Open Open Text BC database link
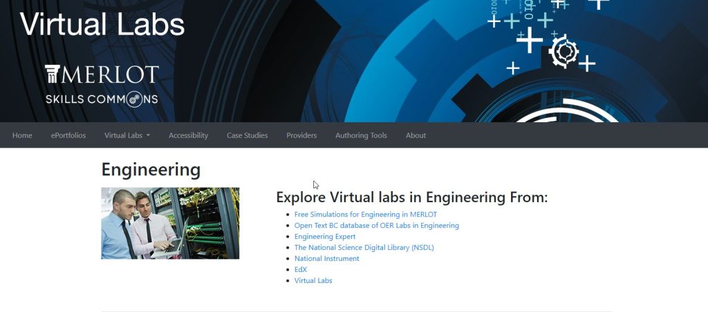The image size is (708, 312). click(x=377, y=226)
